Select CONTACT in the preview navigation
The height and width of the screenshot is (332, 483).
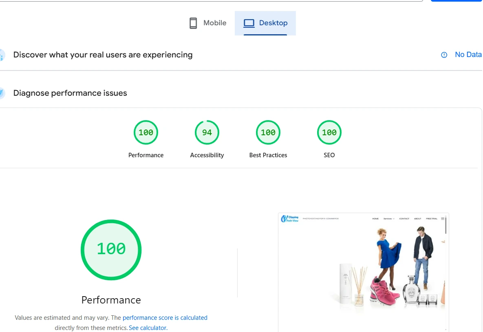point(404,218)
